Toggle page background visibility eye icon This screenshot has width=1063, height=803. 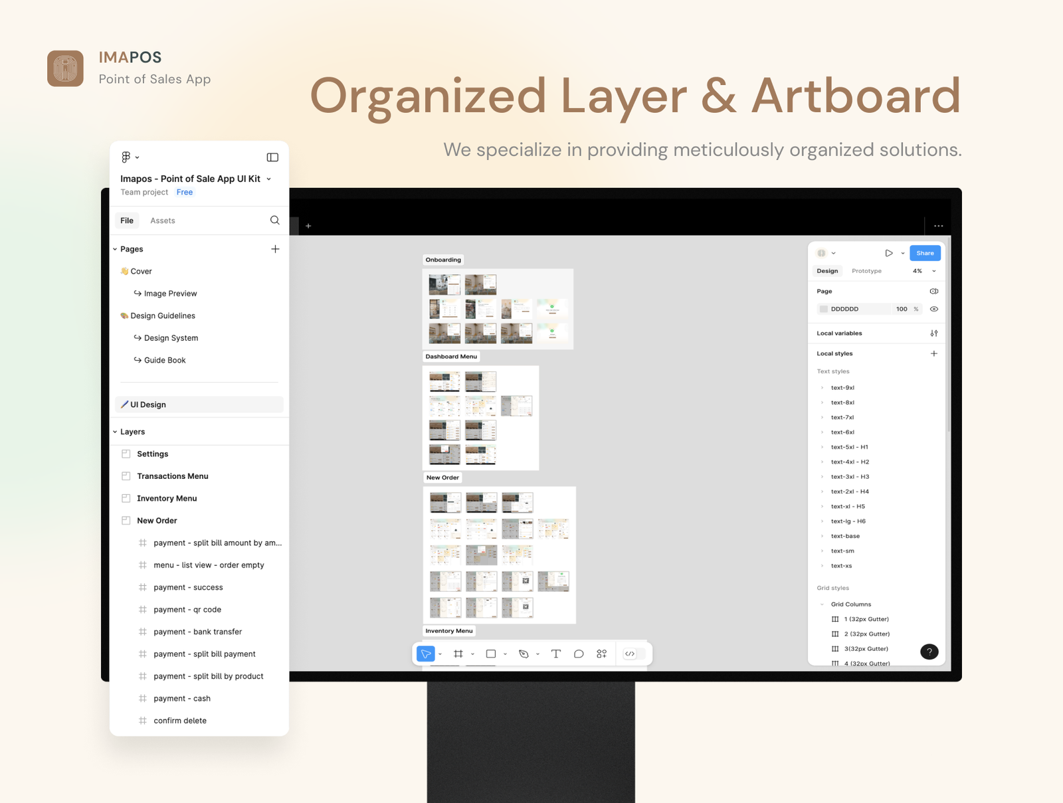[x=934, y=309]
